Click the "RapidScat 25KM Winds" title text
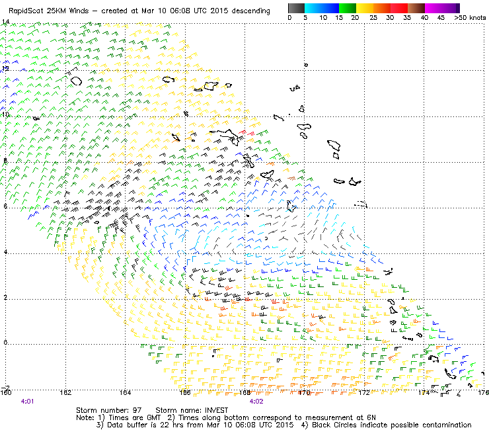The image size is (489, 430). pyautogui.click(x=49, y=11)
